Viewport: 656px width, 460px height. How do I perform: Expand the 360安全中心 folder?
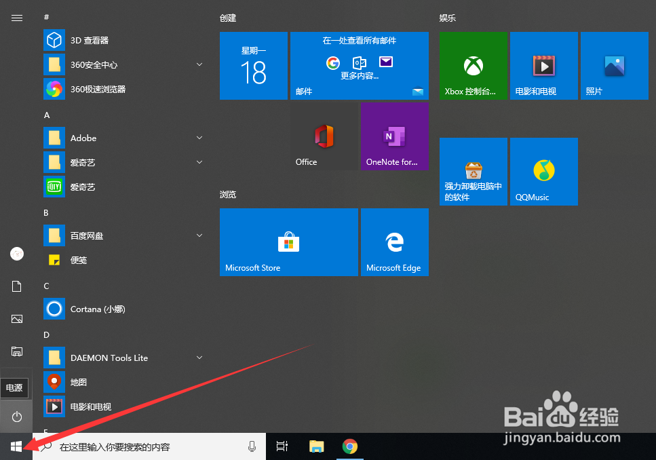click(x=199, y=64)
